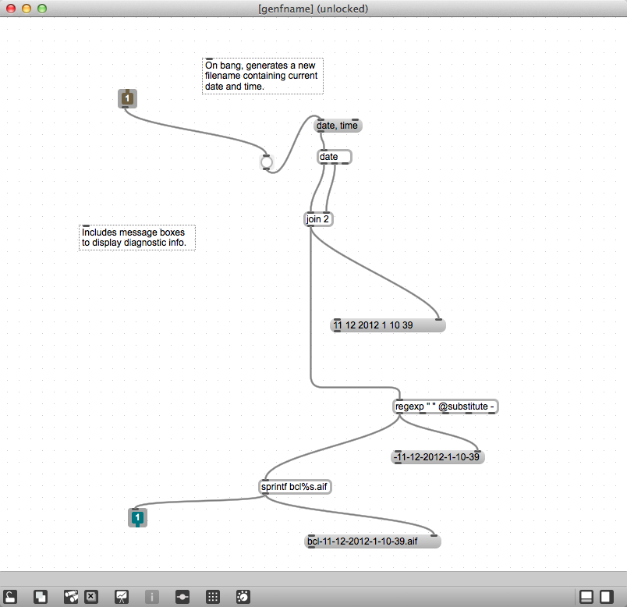
Task: Select the 'sprintf bcl%s.aif' object box
Action: (x=295, y=487)
